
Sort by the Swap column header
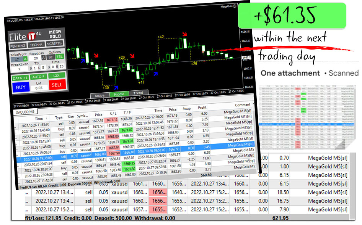[x=186, y=109]
